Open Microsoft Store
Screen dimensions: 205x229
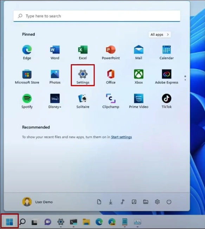[x=27, y=77]
